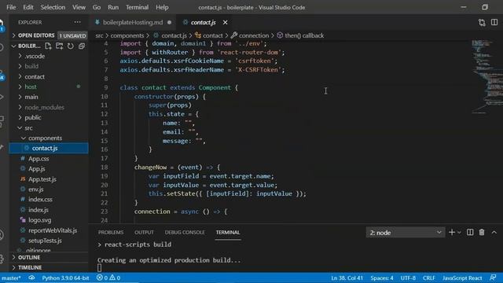Open App.test.js in explorer
503x283 pixels.
(42, 179)
